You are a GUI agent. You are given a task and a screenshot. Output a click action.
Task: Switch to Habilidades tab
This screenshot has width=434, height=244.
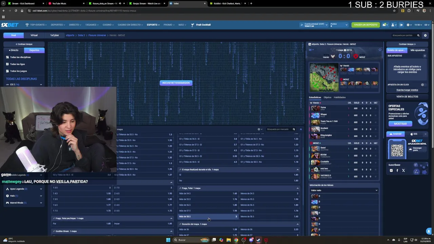[340, 97]
